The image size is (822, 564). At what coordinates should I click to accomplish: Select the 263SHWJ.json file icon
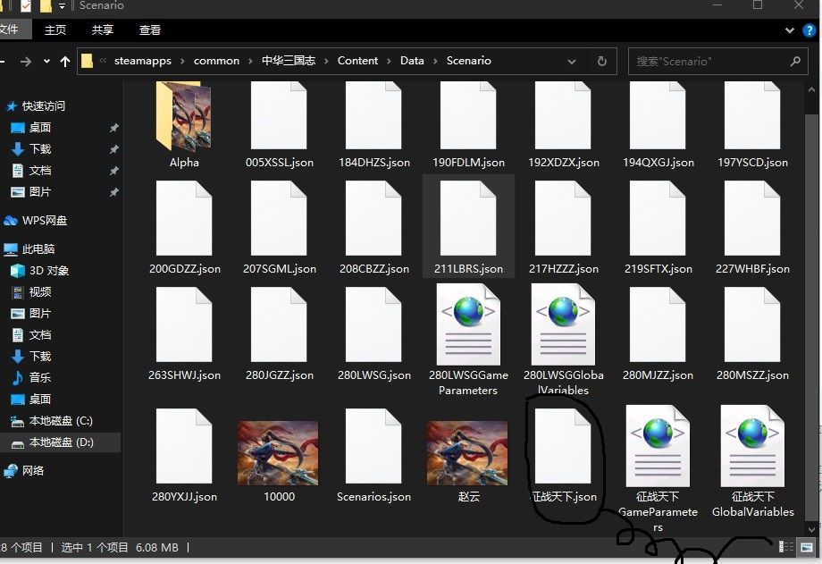tap(184, 324)
